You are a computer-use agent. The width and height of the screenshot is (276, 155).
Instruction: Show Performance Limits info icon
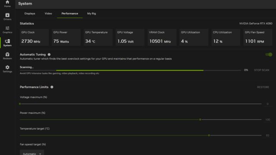pos(52,87)
